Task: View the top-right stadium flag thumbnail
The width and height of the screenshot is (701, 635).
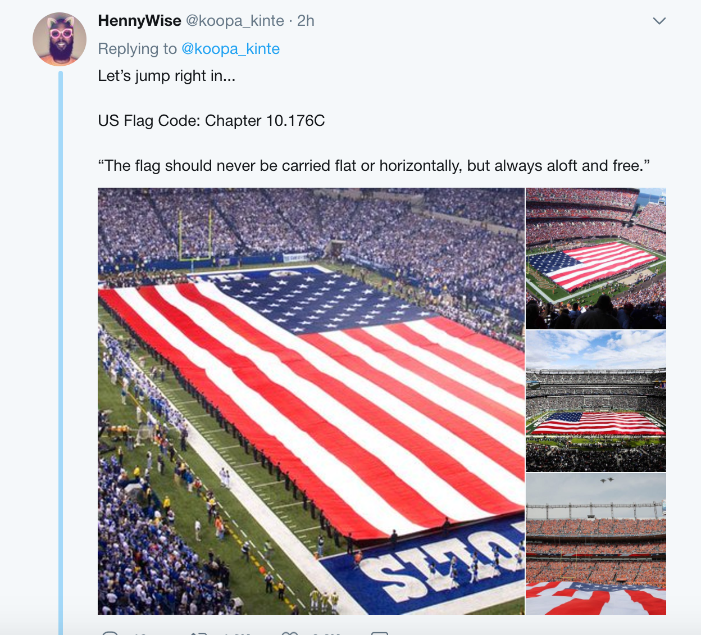Action: point(595,258)
